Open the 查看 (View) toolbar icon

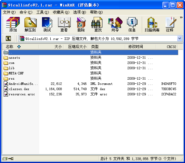64,24
